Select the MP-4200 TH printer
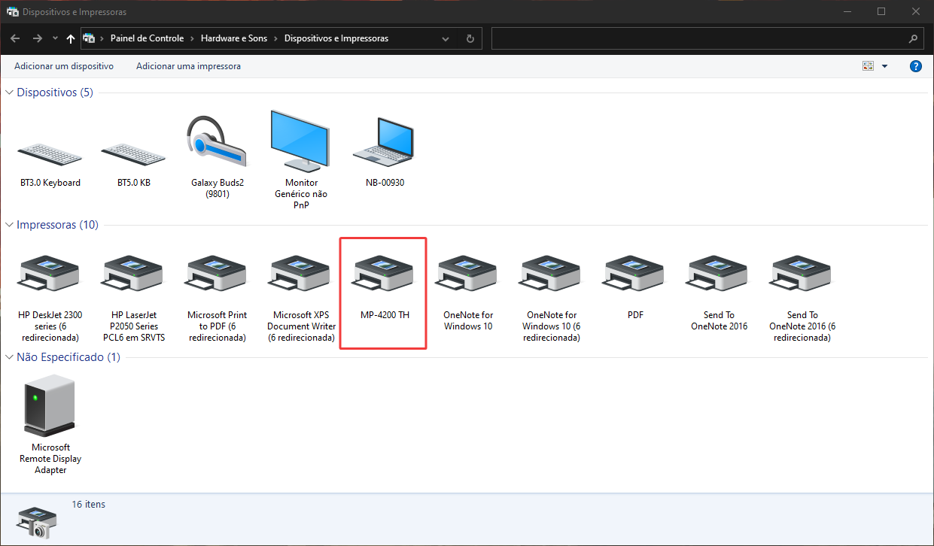 pos(384,291)
